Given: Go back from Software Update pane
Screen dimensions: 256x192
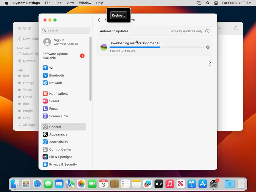Looking at the screenshot, I should (x=99, y=20).
